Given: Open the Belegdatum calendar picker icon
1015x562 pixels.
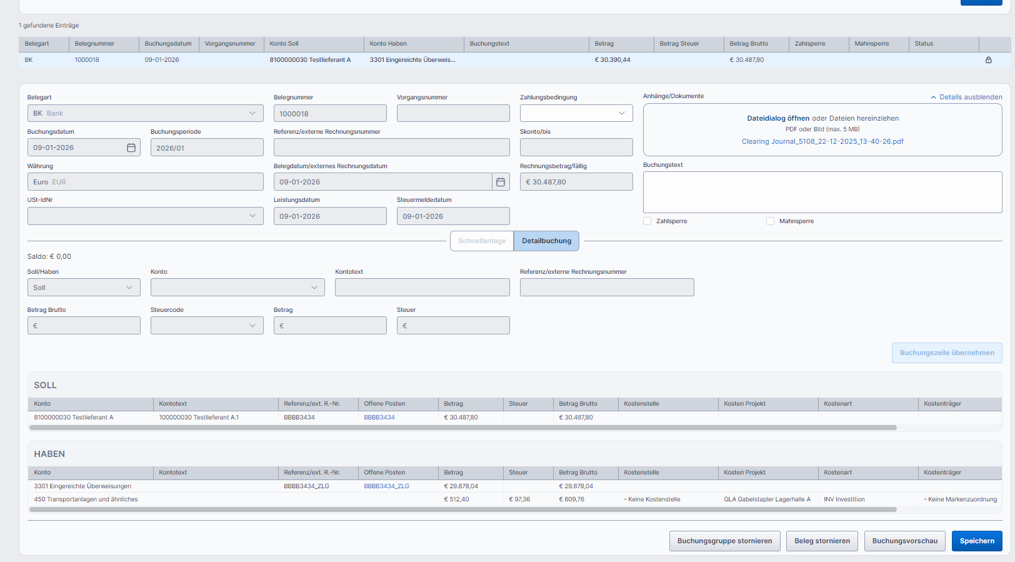Looking at the screenshot, I should point(500,182).
